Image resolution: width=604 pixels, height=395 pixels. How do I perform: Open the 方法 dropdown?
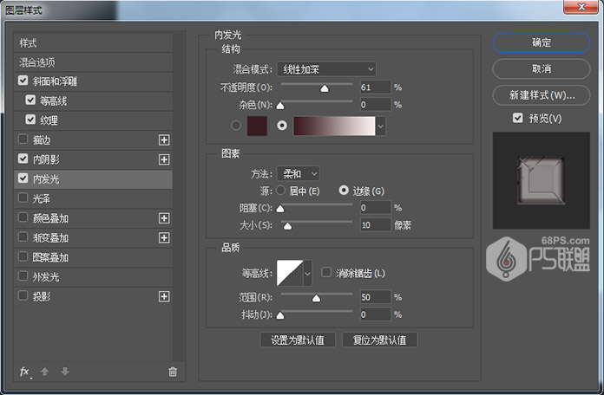click(298, 173)
